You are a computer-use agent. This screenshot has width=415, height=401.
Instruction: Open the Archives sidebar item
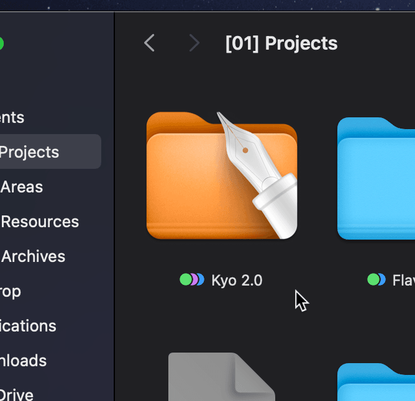(34, 256)
